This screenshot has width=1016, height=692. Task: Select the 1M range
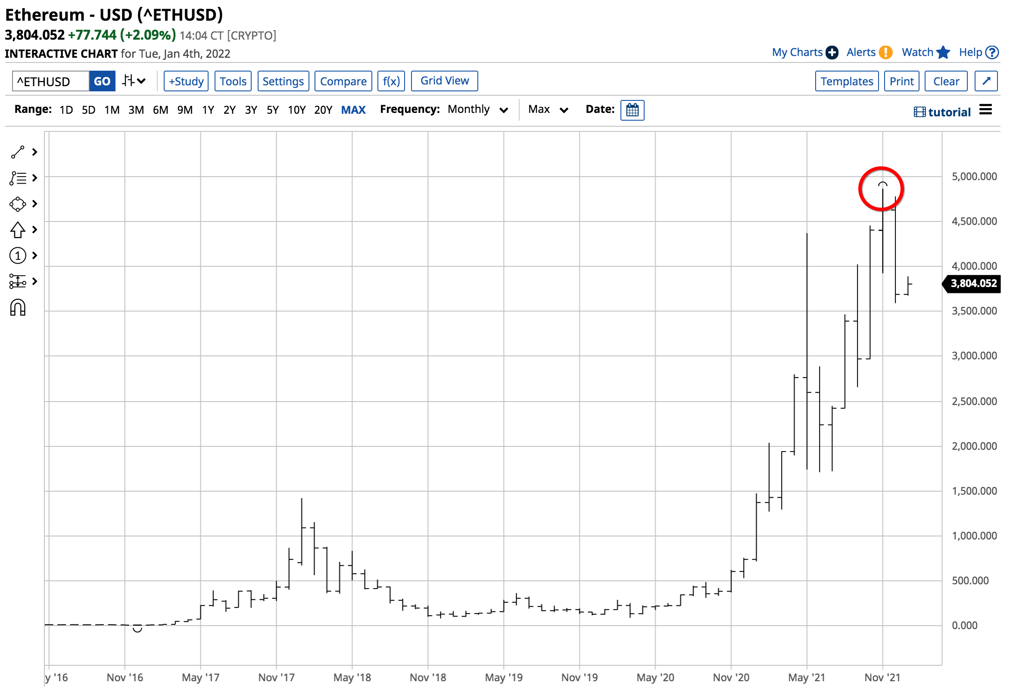[112, 110]
